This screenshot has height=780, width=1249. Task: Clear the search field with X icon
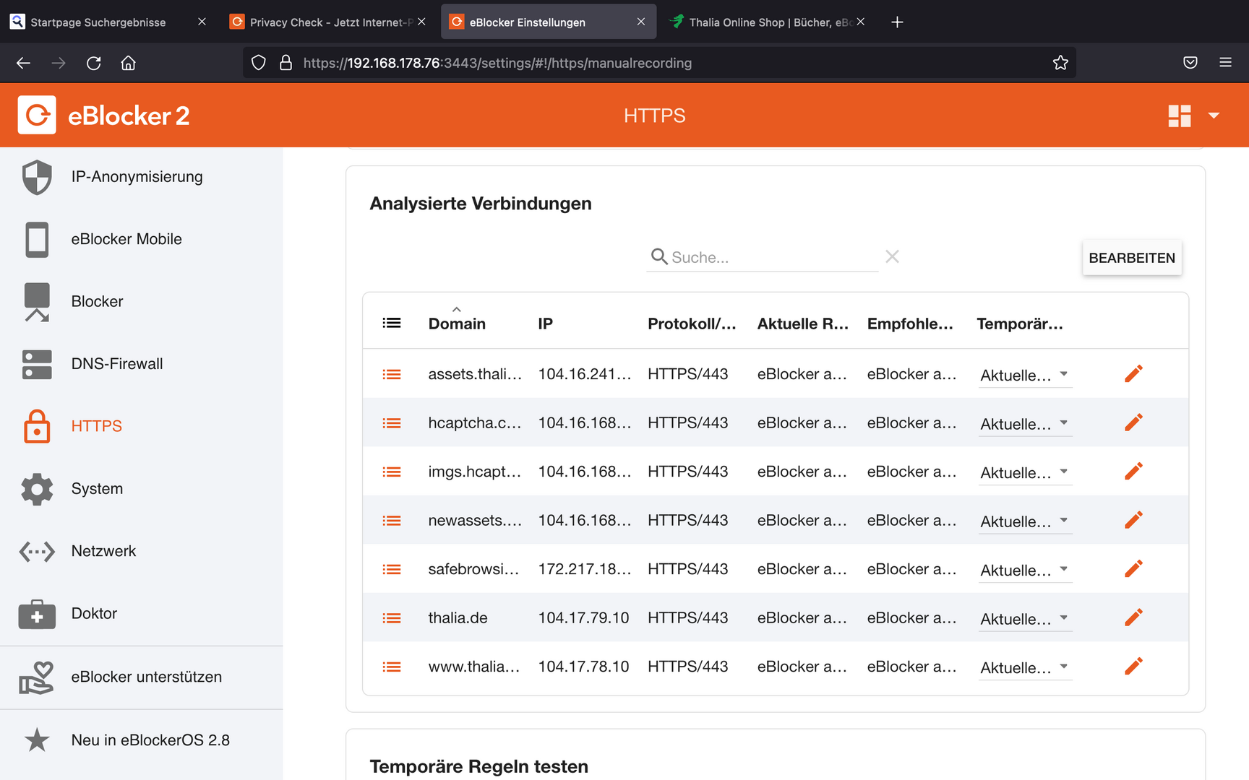pyautogui.click(x=892, y=257)
